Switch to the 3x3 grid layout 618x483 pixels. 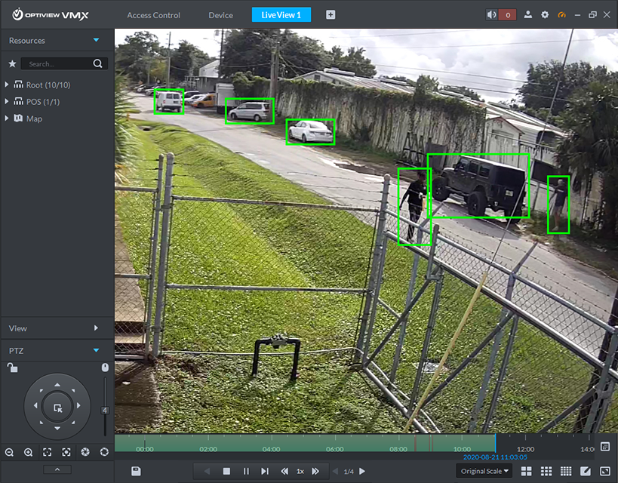point(546,471)
